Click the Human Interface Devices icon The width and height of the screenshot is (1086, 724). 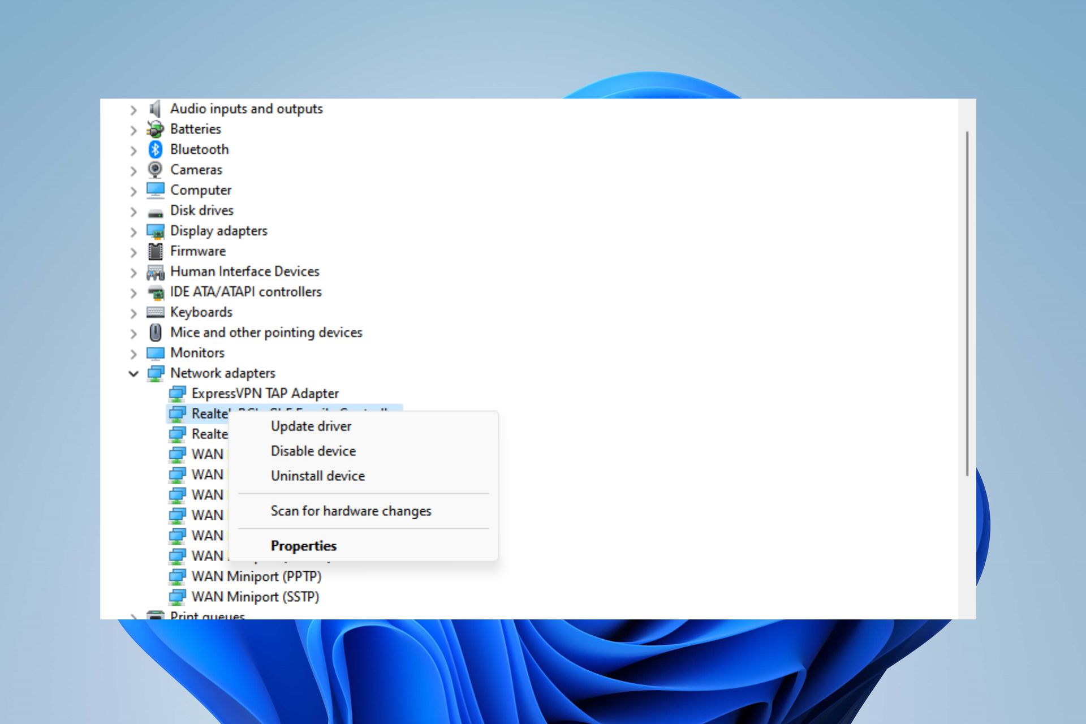155,272
